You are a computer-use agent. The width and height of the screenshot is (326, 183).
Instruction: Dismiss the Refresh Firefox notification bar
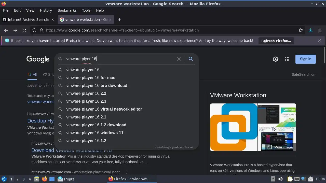[320, 40]
